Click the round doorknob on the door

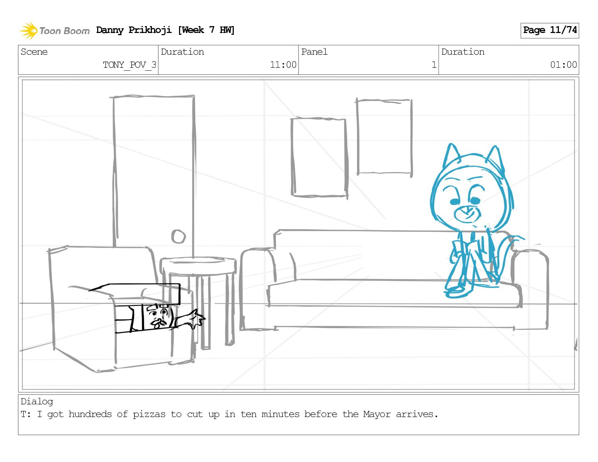[x=178, y=237]
